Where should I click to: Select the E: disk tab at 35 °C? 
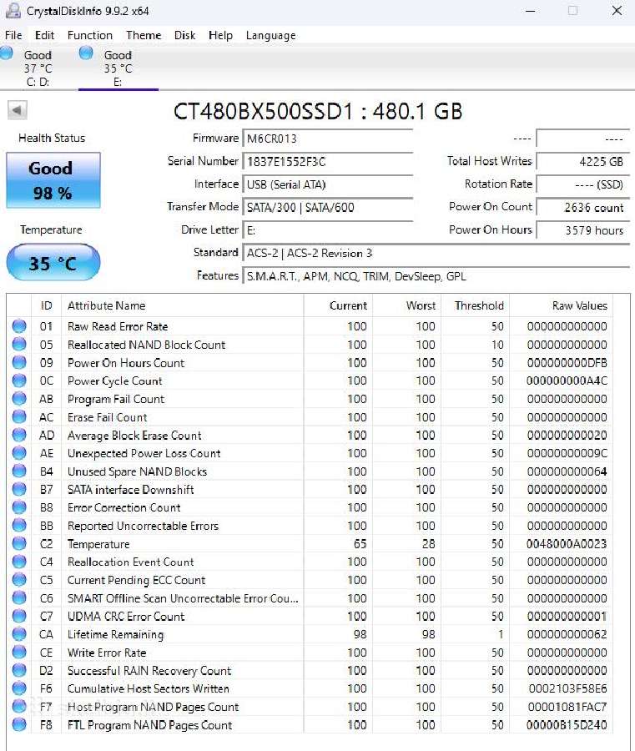(118, 68)
